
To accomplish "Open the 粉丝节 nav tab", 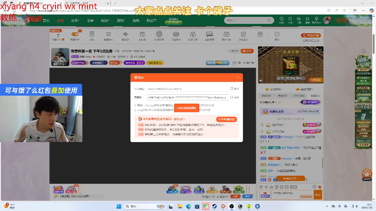I will pos(151,21).
